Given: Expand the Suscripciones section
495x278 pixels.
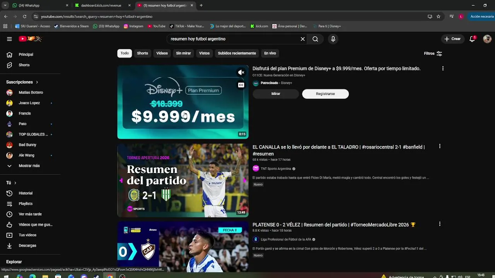Looking at the screenshot, I should tap(22, 82).
